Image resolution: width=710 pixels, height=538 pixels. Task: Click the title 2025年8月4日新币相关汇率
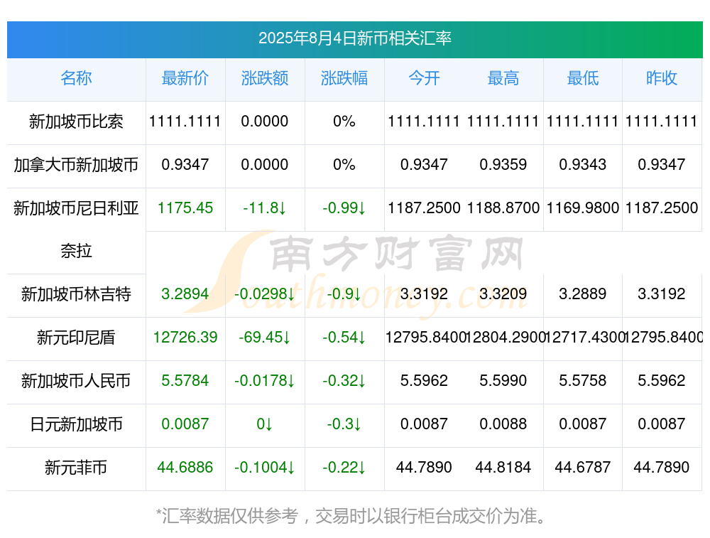354,38
